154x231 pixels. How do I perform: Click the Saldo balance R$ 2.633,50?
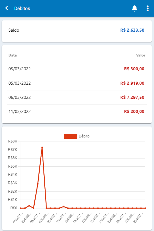coord(132,30)
